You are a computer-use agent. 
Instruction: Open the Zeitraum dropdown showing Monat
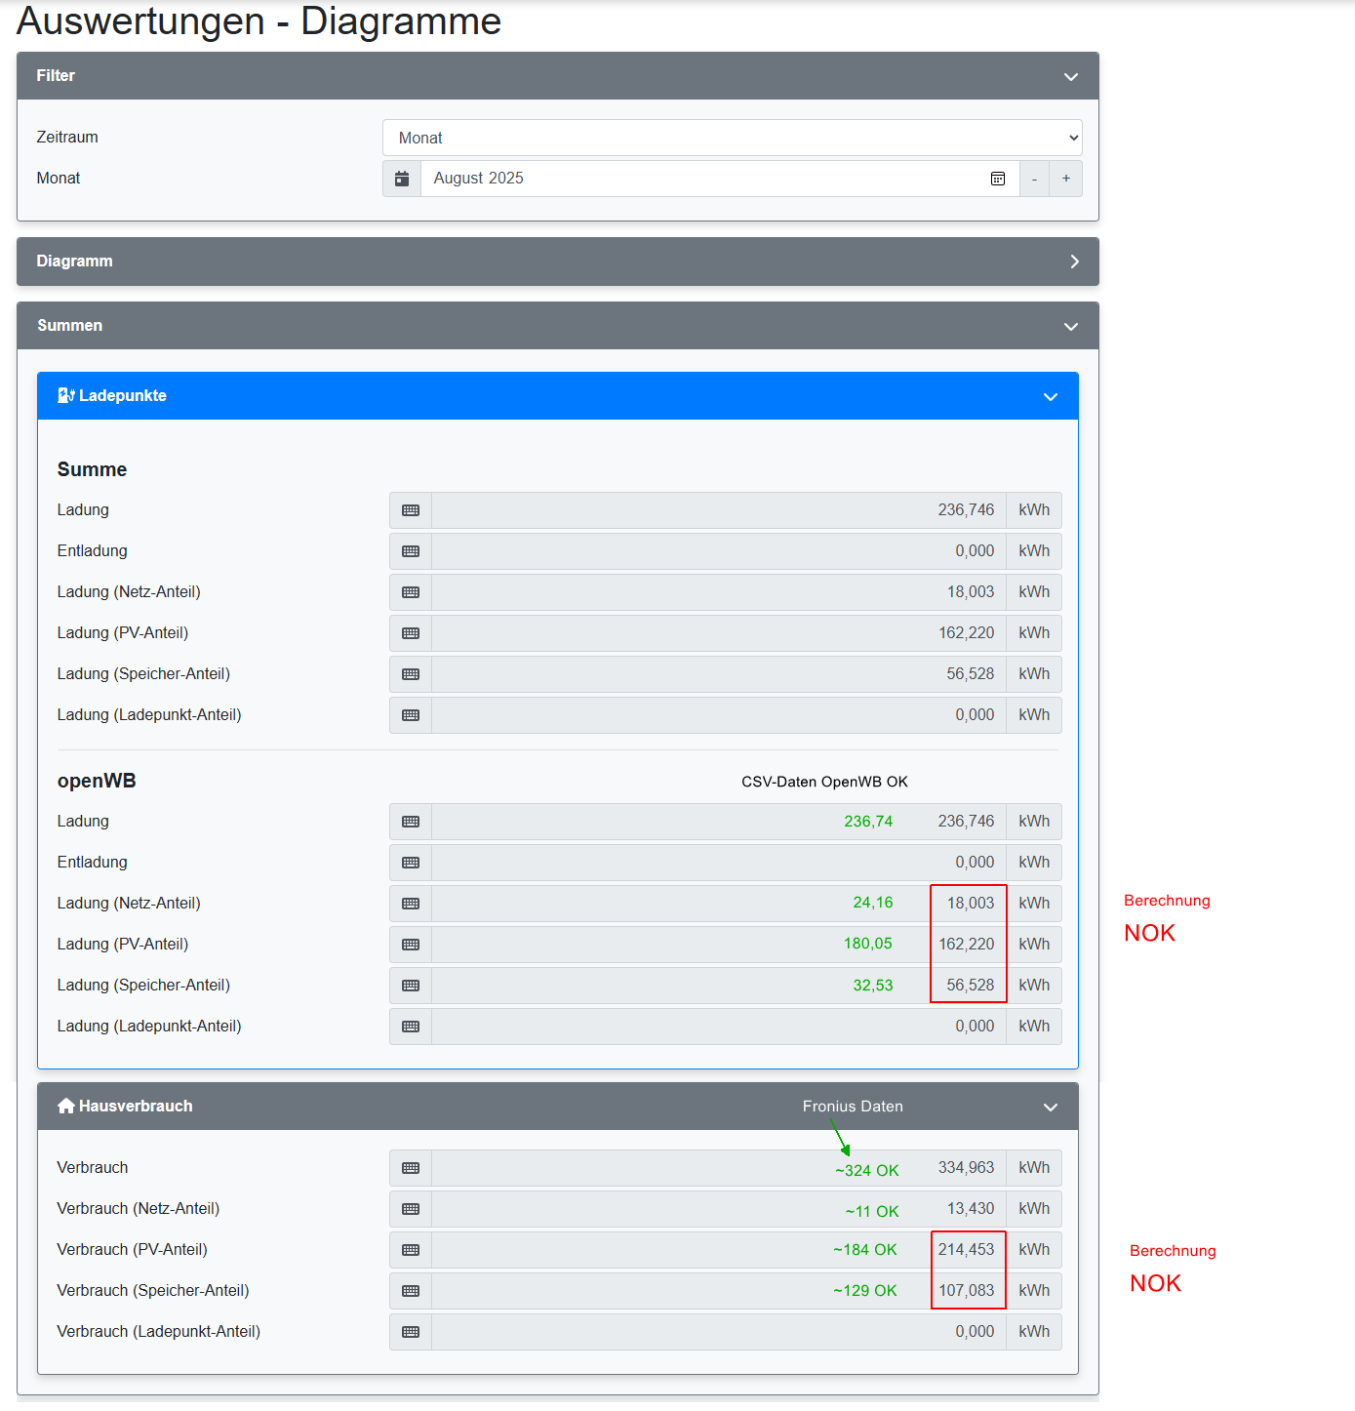pyautogui.click(x=733, y=138)
